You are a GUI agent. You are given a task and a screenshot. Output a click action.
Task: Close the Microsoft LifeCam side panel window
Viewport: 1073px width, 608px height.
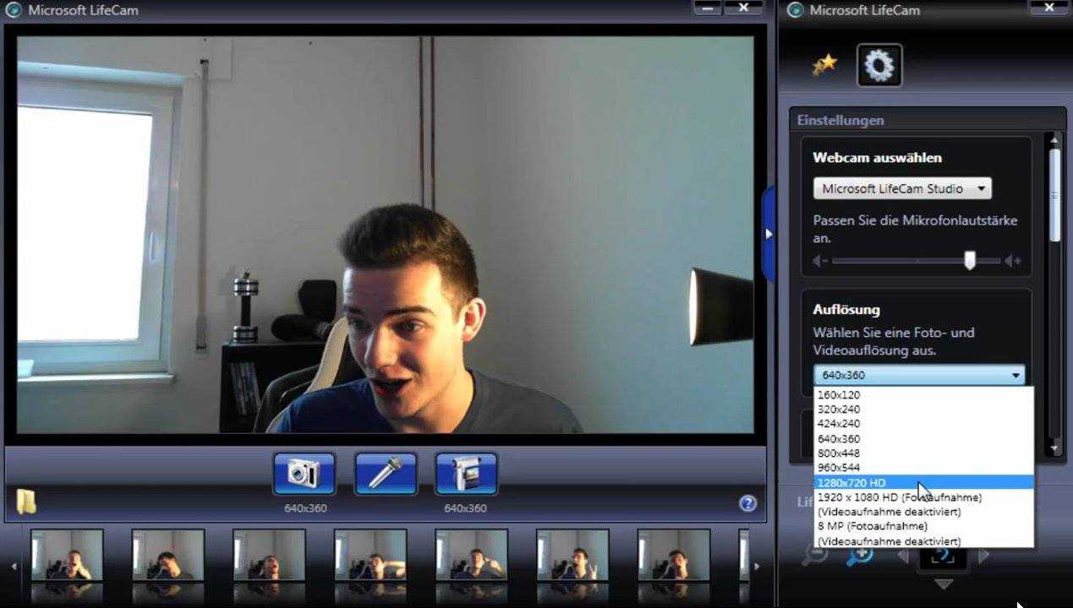[x=1048, y=8]
